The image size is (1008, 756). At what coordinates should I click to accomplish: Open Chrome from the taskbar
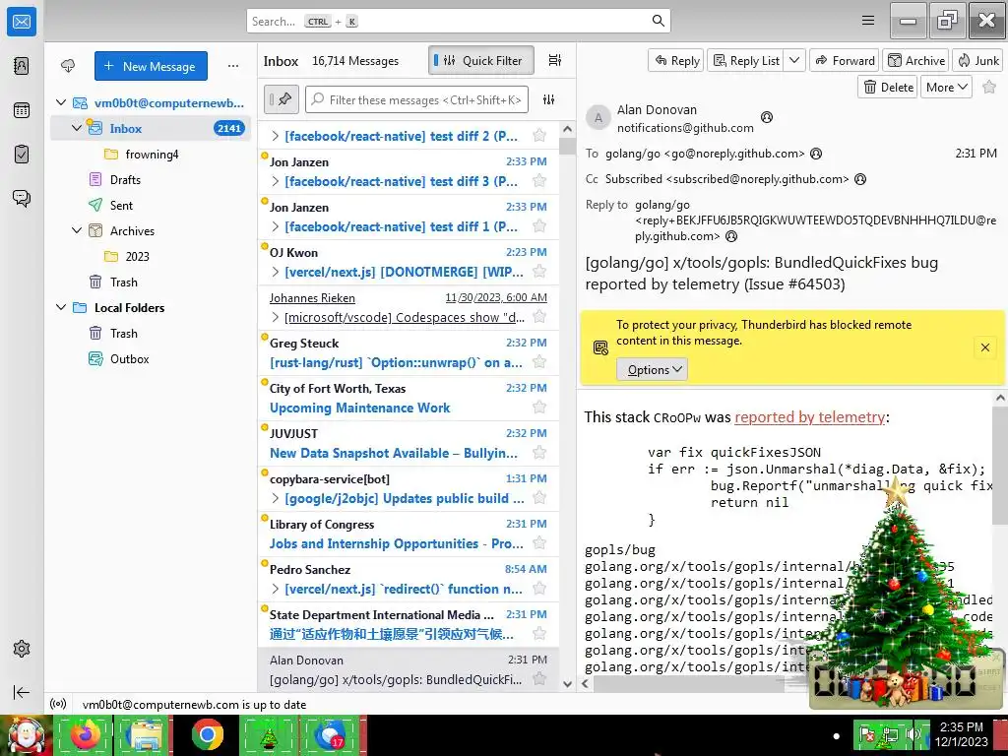click(x=207, y=734)
